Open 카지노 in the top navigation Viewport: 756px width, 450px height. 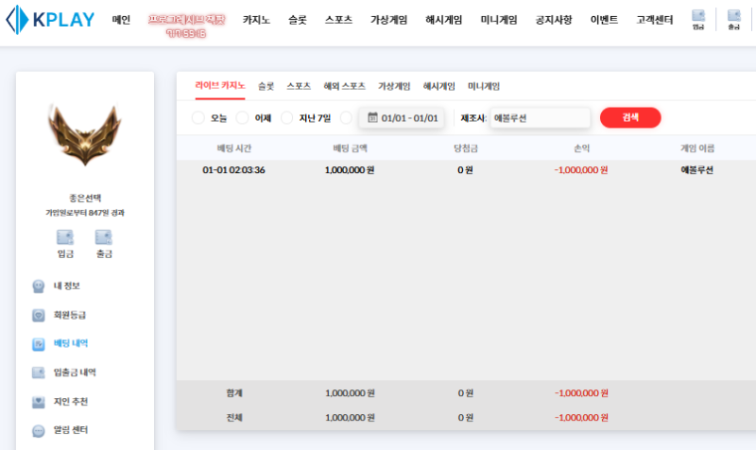(258, 20)
